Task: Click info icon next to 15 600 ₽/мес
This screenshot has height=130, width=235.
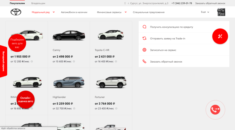Action: point(74,61)
